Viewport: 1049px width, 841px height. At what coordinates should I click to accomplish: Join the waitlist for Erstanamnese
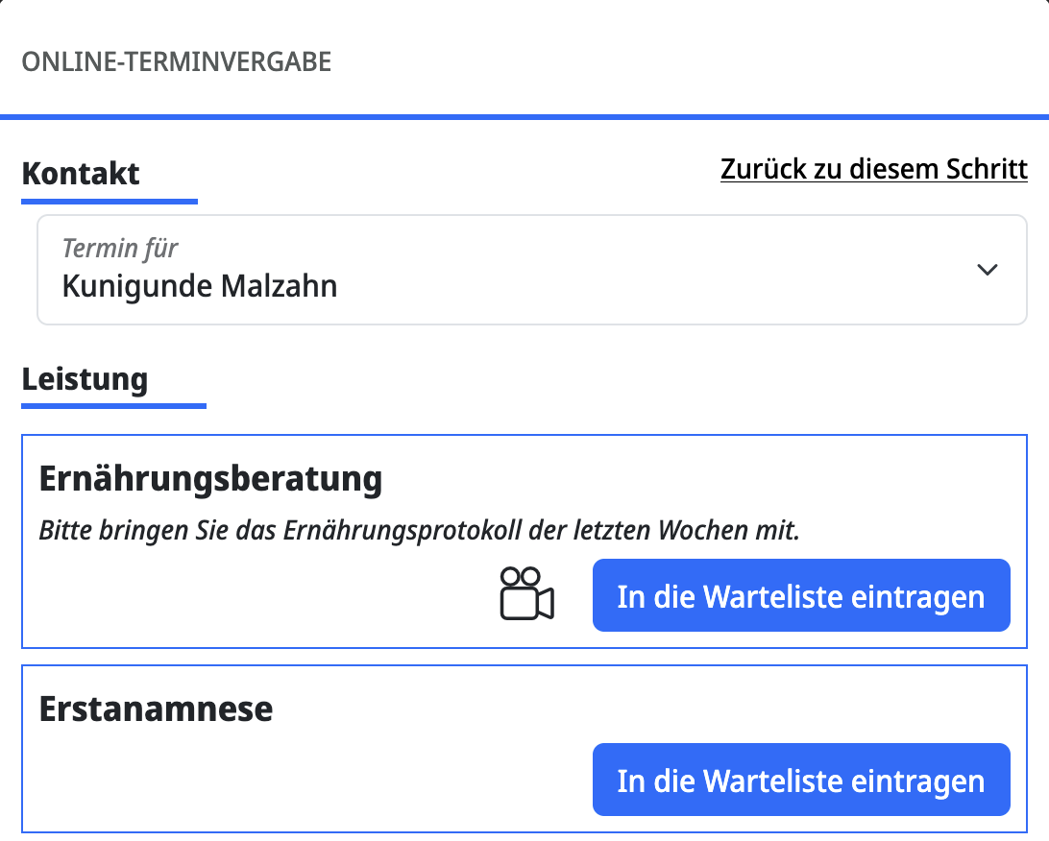pyautogui.click(x=800, y=781)
